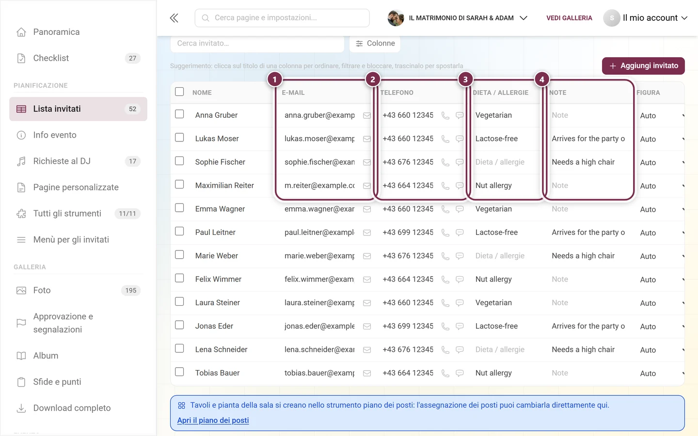Image resolution: width=698 pixels, height=436 pixels.
Task: Open the Colonne column settings
Action: tap(375, 44)
